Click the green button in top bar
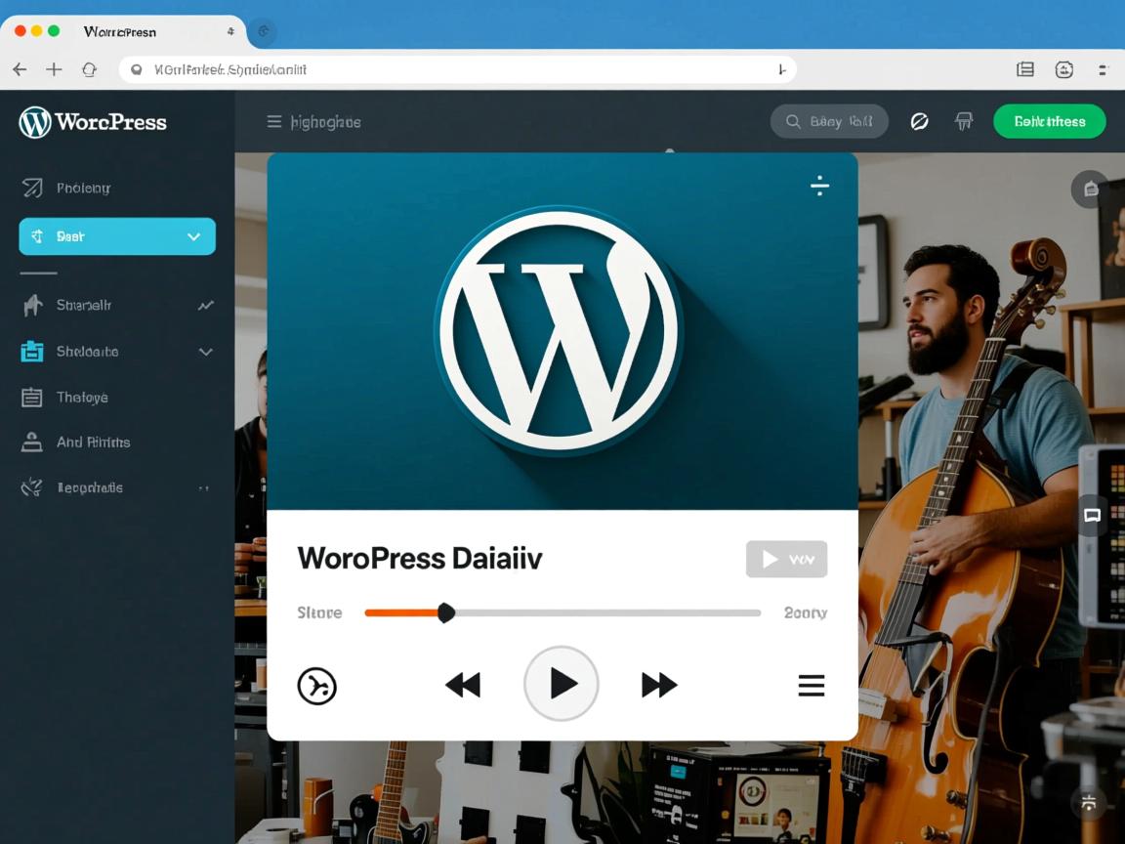 (x=1049, y=122)
